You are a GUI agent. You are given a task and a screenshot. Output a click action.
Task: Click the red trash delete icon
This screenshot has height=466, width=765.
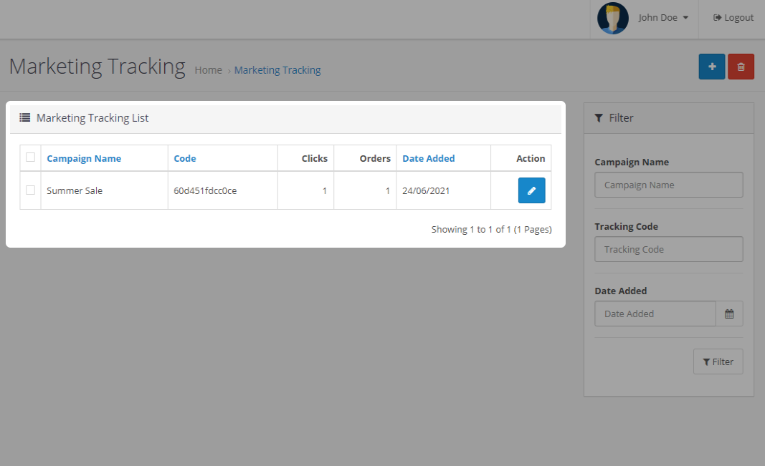741,67
